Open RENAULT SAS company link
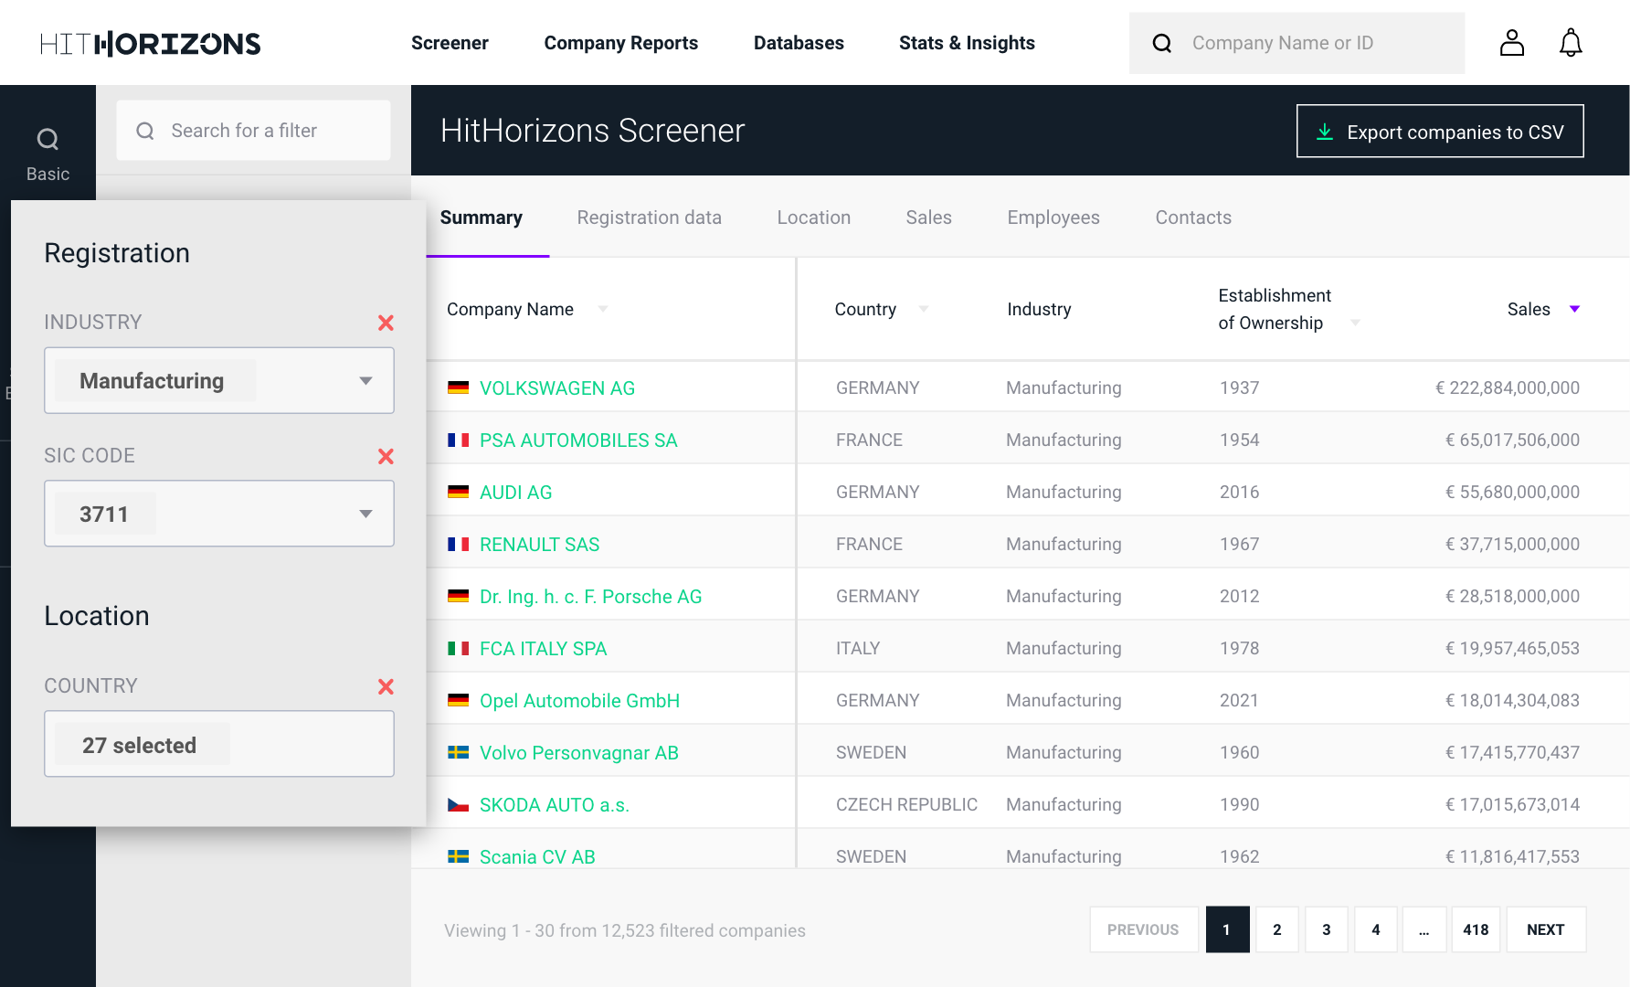The width and height of the screenshot is (1630, 987). point(540,544)
